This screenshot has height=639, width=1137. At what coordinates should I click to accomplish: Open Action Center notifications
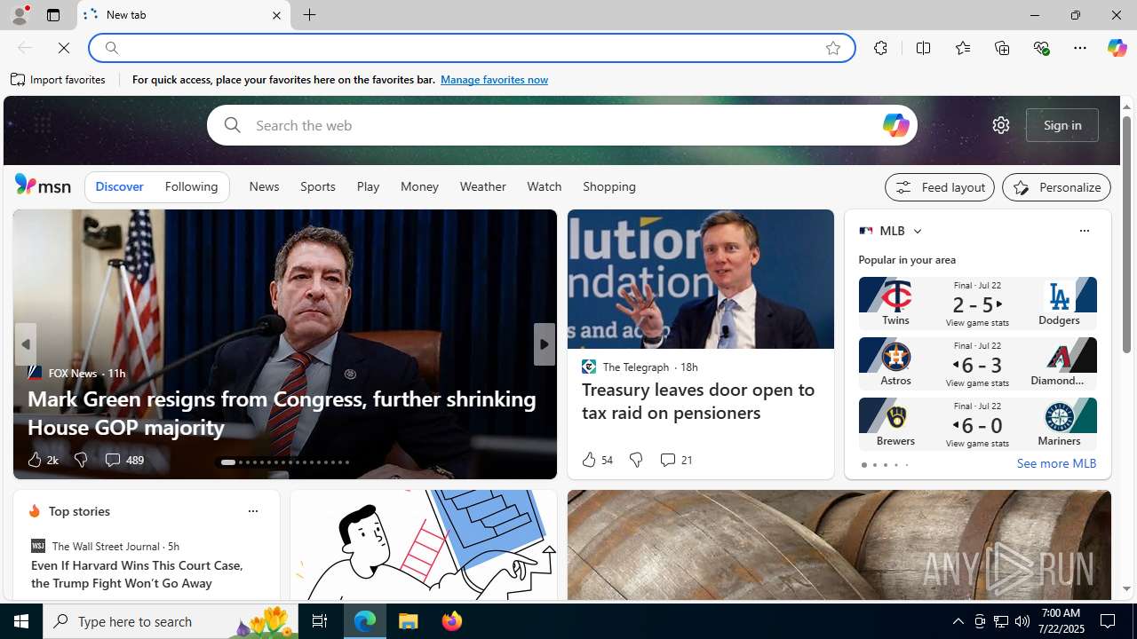click(x=1109, y=621)
